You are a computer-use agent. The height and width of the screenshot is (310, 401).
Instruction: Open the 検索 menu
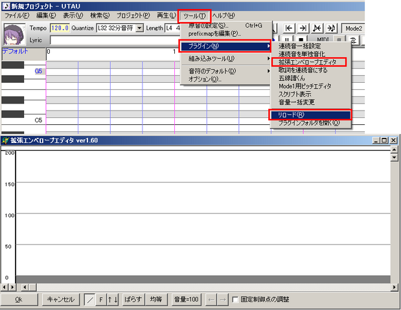(100, 16)
